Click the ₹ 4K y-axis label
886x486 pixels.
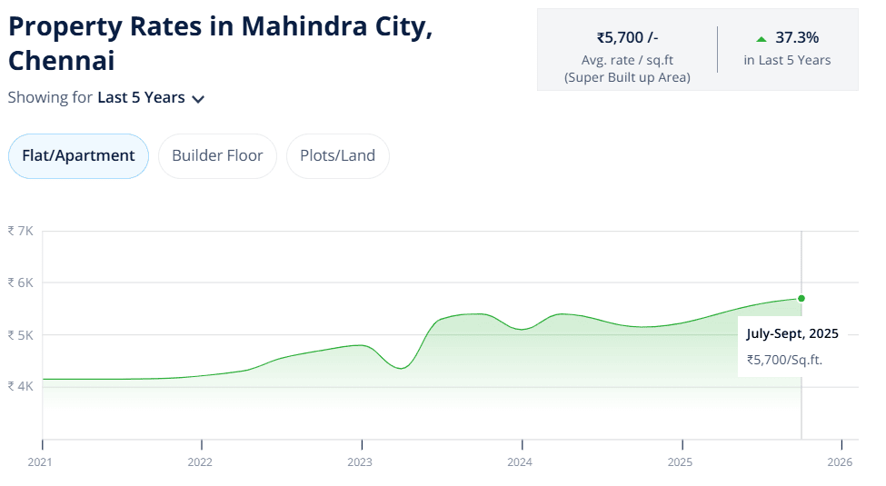(20, 386)
